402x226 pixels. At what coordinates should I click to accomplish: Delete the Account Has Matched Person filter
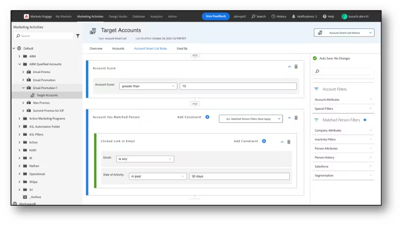[296, 118]
